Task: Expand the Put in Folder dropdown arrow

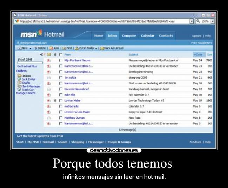Action: click(96, 48)
